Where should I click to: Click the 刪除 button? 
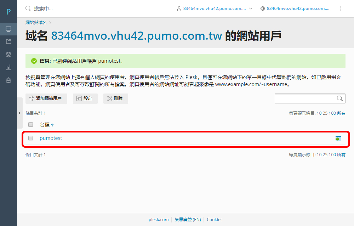116,98
